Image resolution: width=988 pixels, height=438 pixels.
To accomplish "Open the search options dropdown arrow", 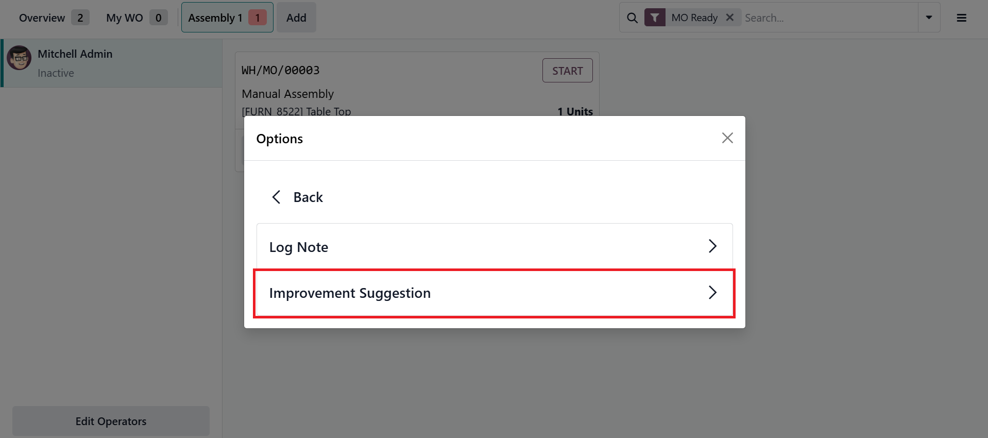I will [928, 17].
